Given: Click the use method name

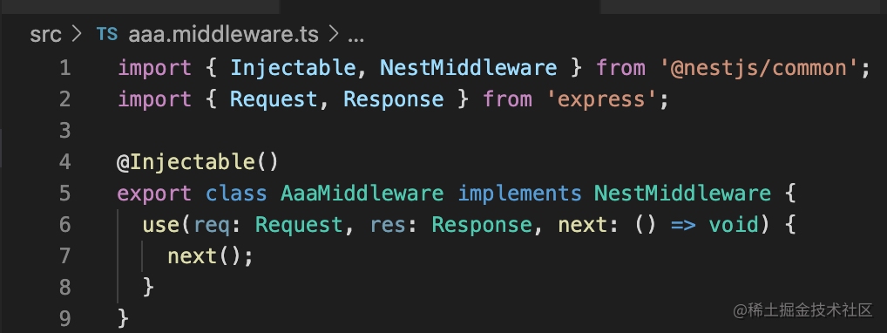Looking at the screenshot, I should [x=161, y=225].
